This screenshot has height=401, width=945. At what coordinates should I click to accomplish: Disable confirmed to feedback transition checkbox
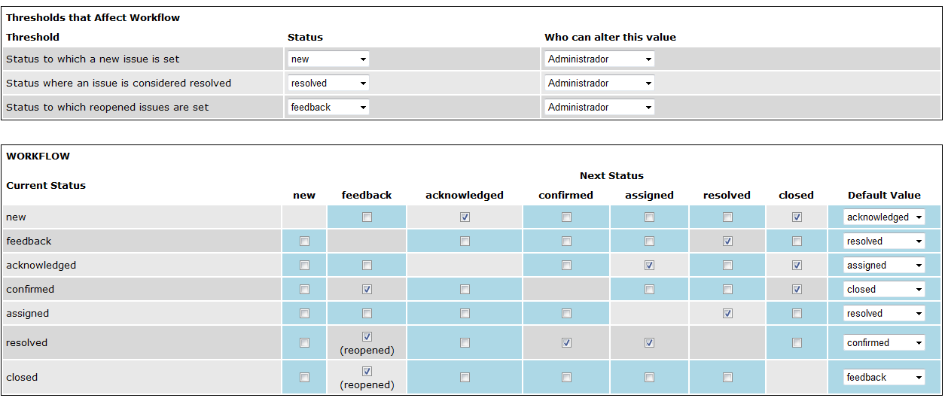[367, 290]
